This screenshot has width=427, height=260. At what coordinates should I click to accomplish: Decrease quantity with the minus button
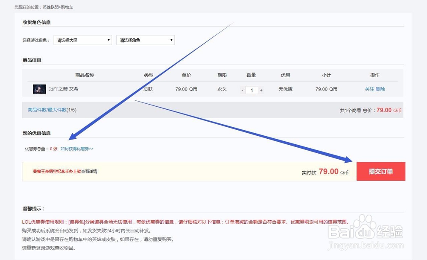click(243, 90)
